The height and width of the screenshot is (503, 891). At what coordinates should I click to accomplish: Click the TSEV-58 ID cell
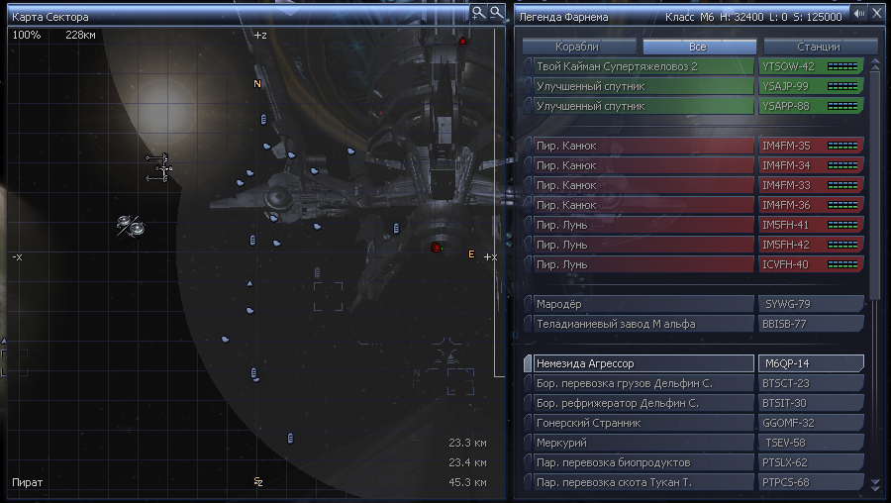811,443
